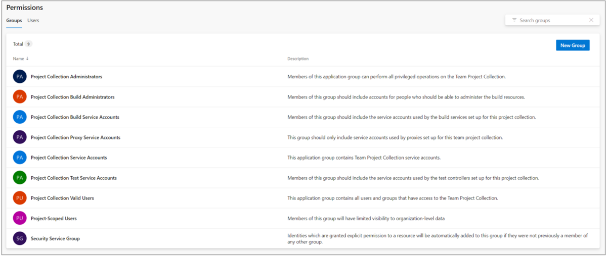
Task: Open Project Collection Service Accounts group
Action: (x=69, y=158)
